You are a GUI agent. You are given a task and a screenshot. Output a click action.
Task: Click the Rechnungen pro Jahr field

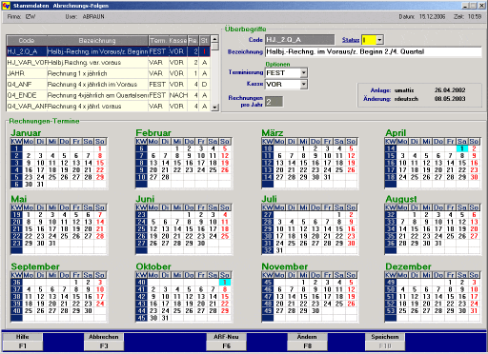click(274, 102)
